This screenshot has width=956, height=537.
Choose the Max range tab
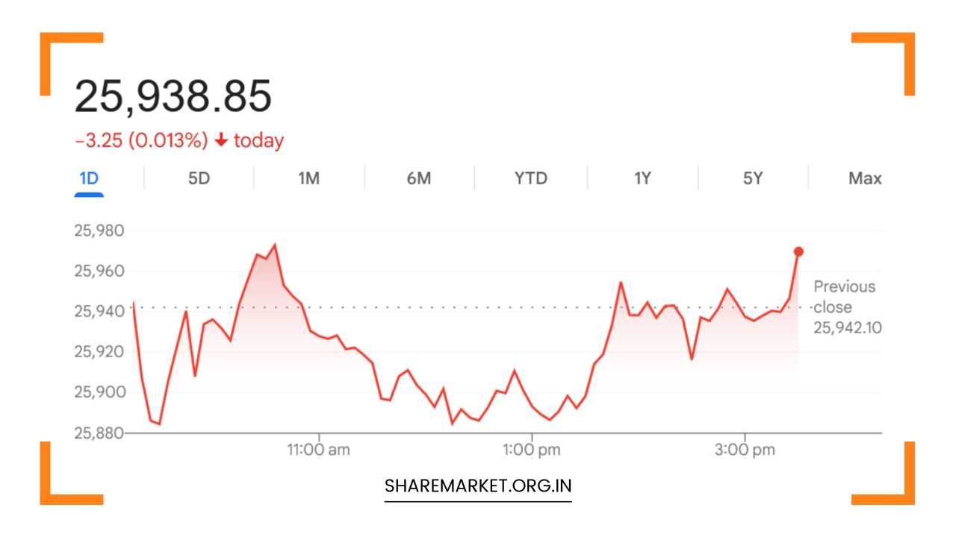pyautogui.click(x=865, y=179)
